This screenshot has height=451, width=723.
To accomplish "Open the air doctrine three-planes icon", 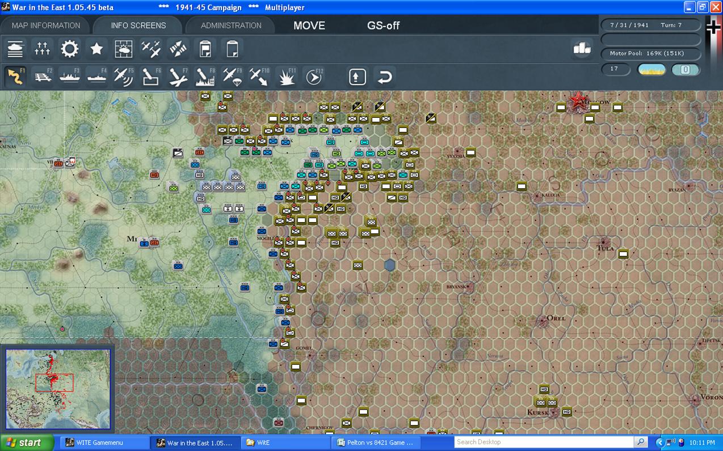I will [151, 49].
